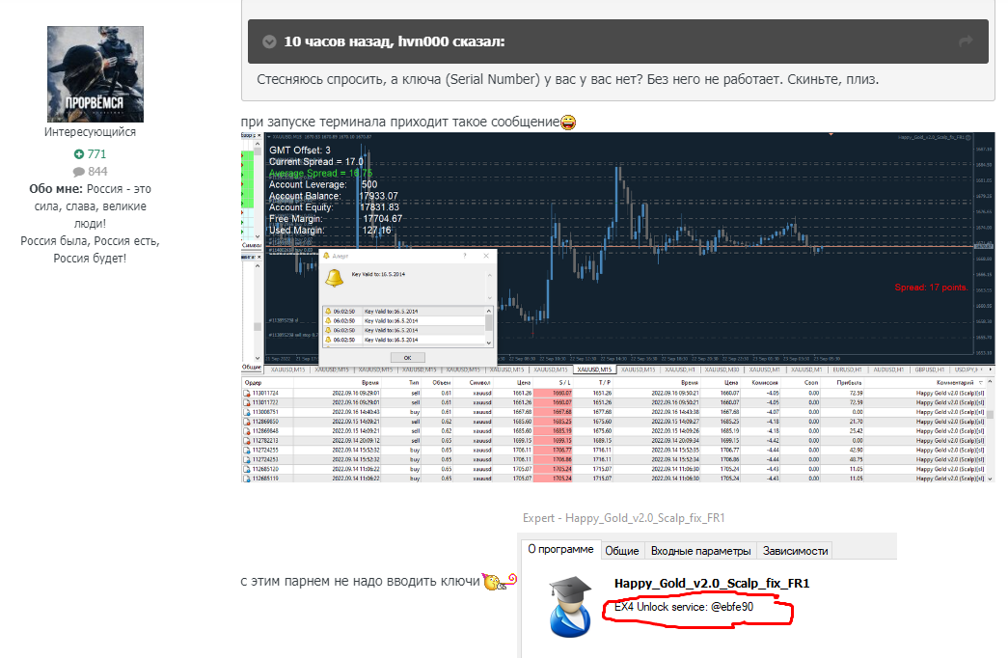This screenshot has width=1008, height=658.
Task: Click the alert list scrollbar thumb
Action: pyautogui.click(x=489, y=322)
